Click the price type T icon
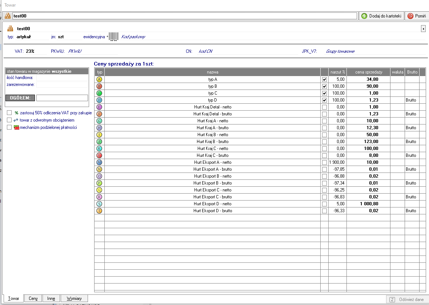Image resolution: width=429 pixels, height=305 pixels. pyautogui.click(x=99, y=211)
